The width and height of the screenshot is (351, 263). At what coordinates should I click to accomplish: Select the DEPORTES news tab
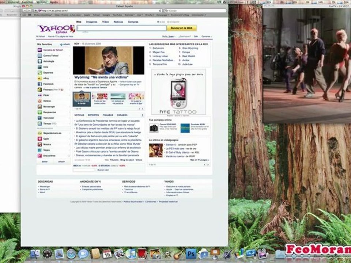point(93,115)
